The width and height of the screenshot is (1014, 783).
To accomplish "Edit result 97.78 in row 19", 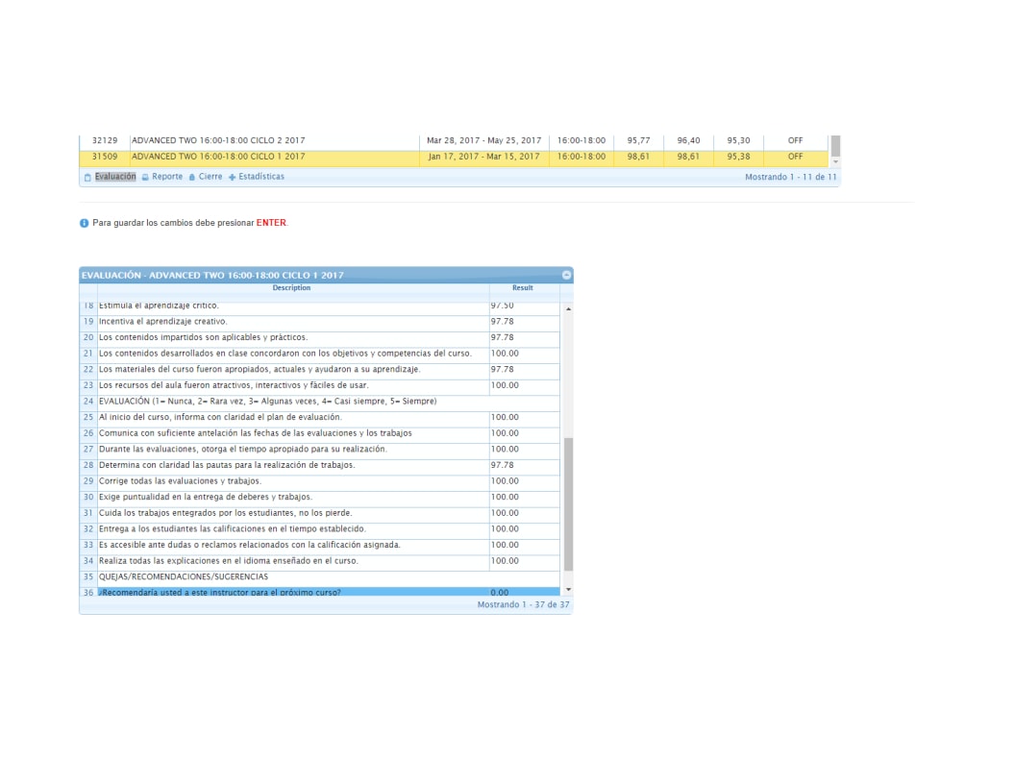I will 525,321.
